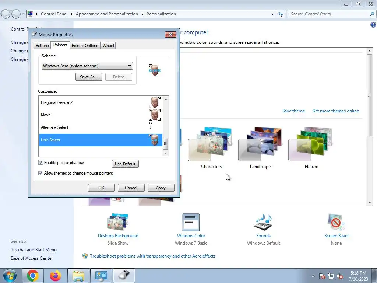Click the Action Center flag tray icon

(x=322, y=276)
